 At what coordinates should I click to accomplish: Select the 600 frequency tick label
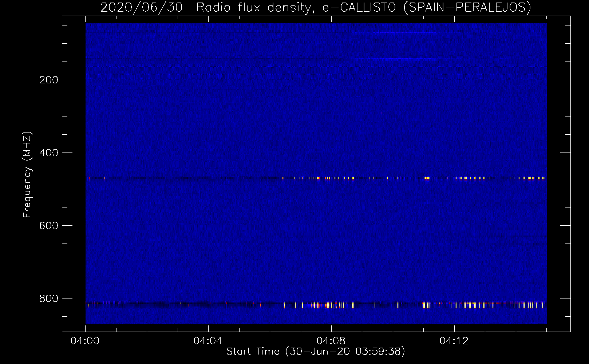(49, 226)
